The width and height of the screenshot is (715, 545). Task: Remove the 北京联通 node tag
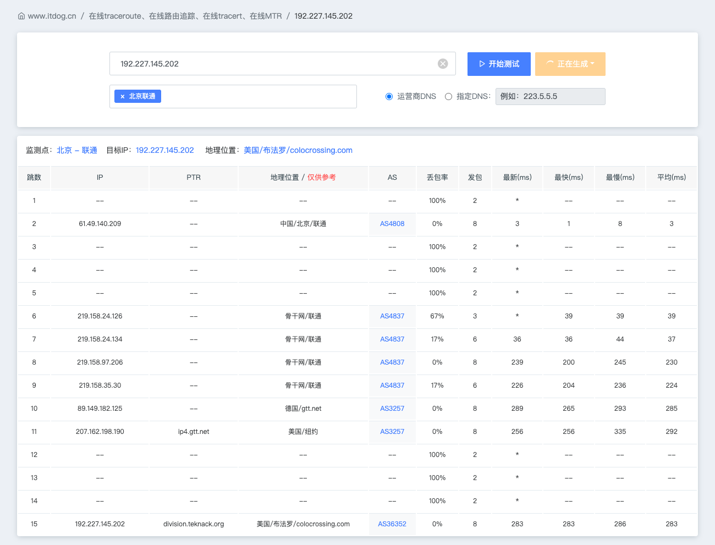(x=123, y=96)
